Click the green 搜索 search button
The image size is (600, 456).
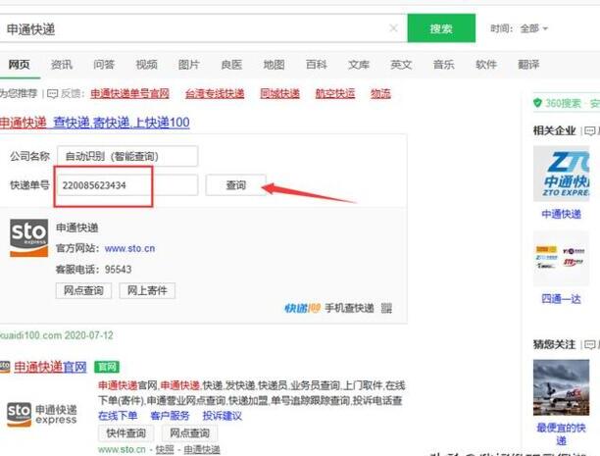(440, 28)
